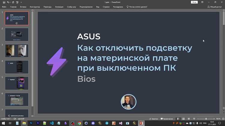This screenshot has height=126, width=225.
Task: Click the main editor scroll-up arrow
Action: point(224,10)
